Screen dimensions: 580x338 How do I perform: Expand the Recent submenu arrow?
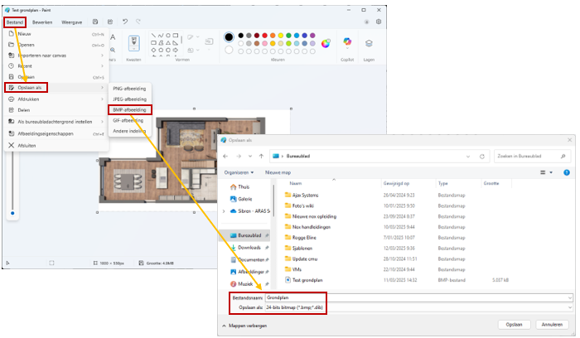[x=103, y=65]
